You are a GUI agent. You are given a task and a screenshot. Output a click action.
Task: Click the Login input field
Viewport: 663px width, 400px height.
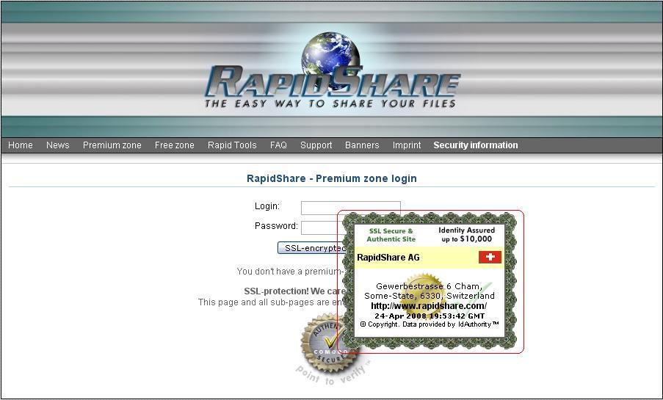pos(350,206)
